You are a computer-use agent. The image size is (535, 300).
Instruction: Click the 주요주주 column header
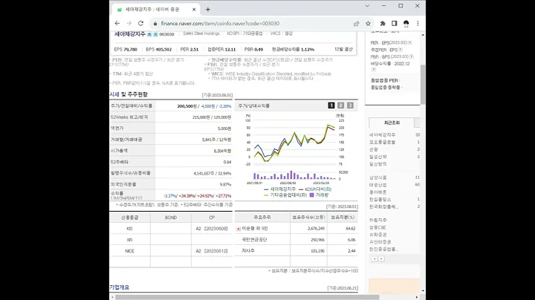click(x=262, y=217)
